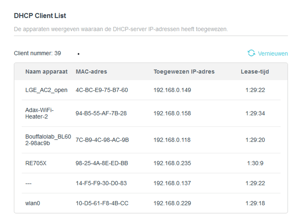Select MAC address 14-F5-F9-30-D0-83
301x215 pixels.
[x=101, y=183]
